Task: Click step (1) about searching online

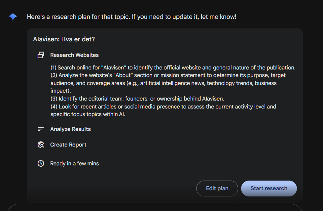Action: pos(173,67)
